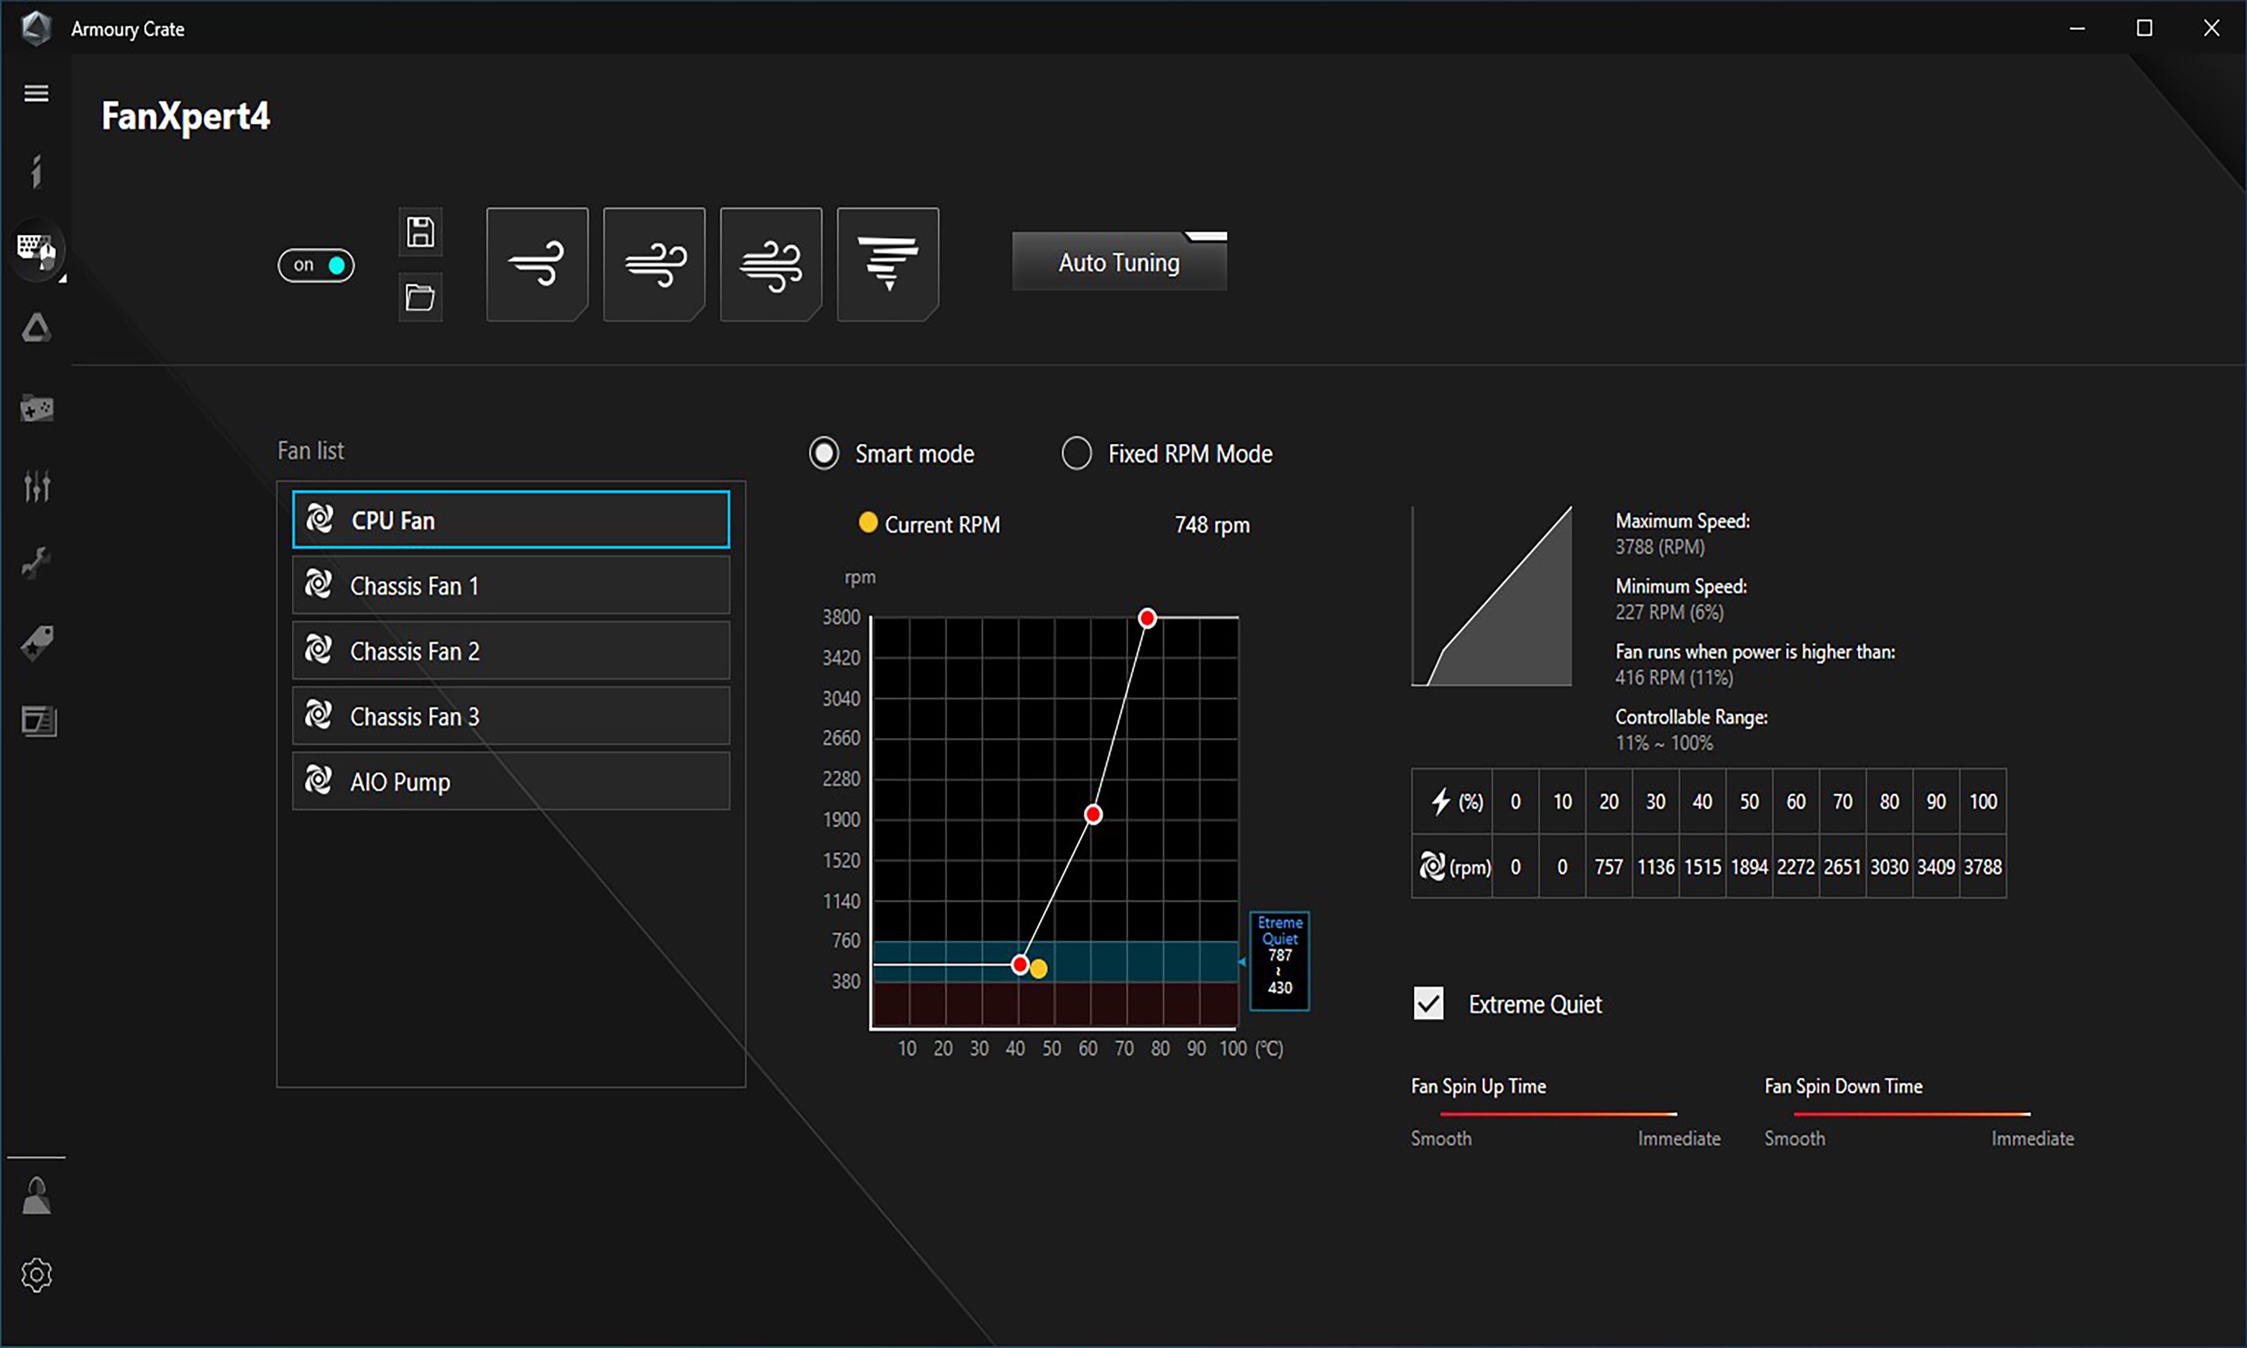Click the top red fan curve point
2247x1348 pixels.
(1147, 619)
